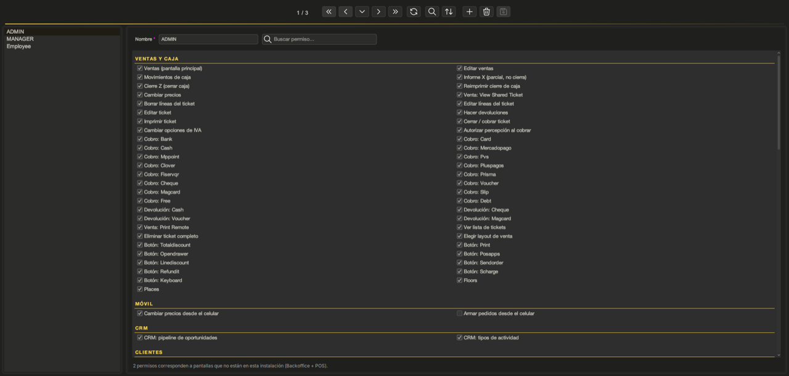Toggle Informe X (parcial, no cierra)
789x376 pixels.
tap(459, 77)
